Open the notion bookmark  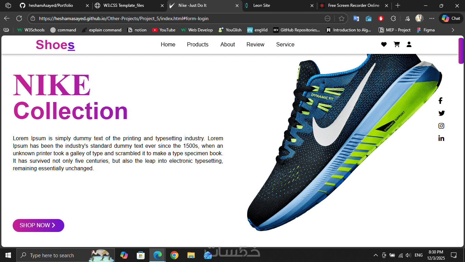(x=137, y=30)
